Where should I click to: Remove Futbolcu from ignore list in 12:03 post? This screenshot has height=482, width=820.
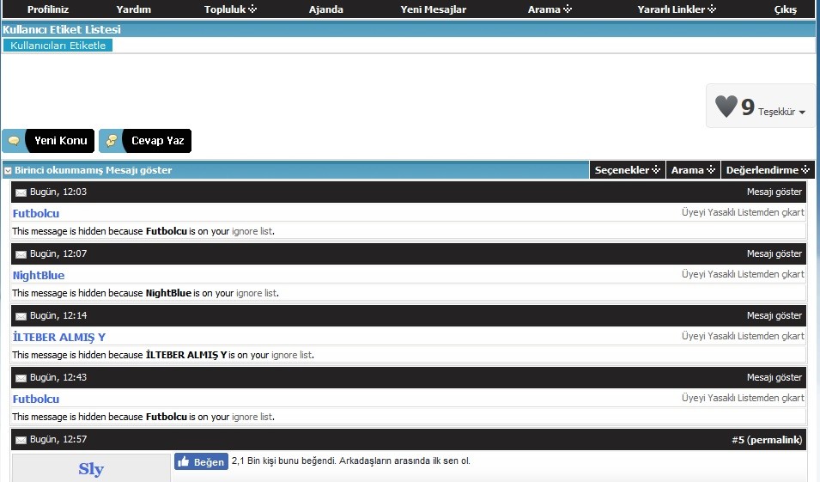(x=743, y=212)
